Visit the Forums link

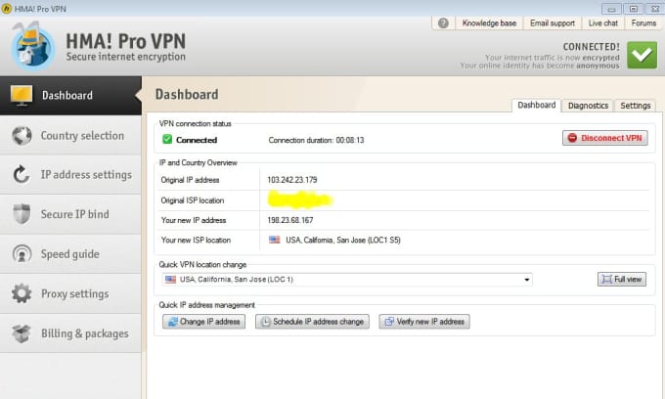point(643,23)
